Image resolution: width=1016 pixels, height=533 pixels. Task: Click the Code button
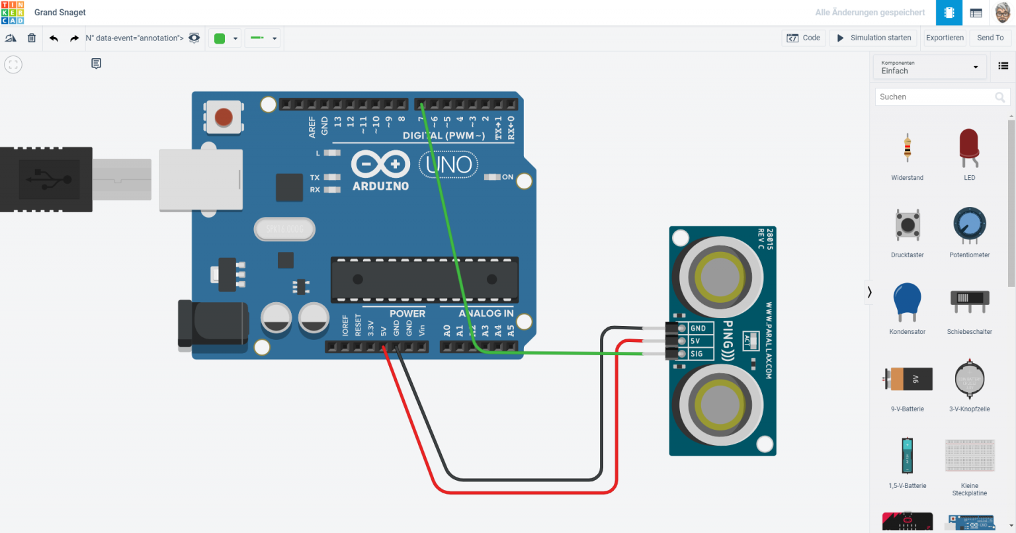[803, 38]
